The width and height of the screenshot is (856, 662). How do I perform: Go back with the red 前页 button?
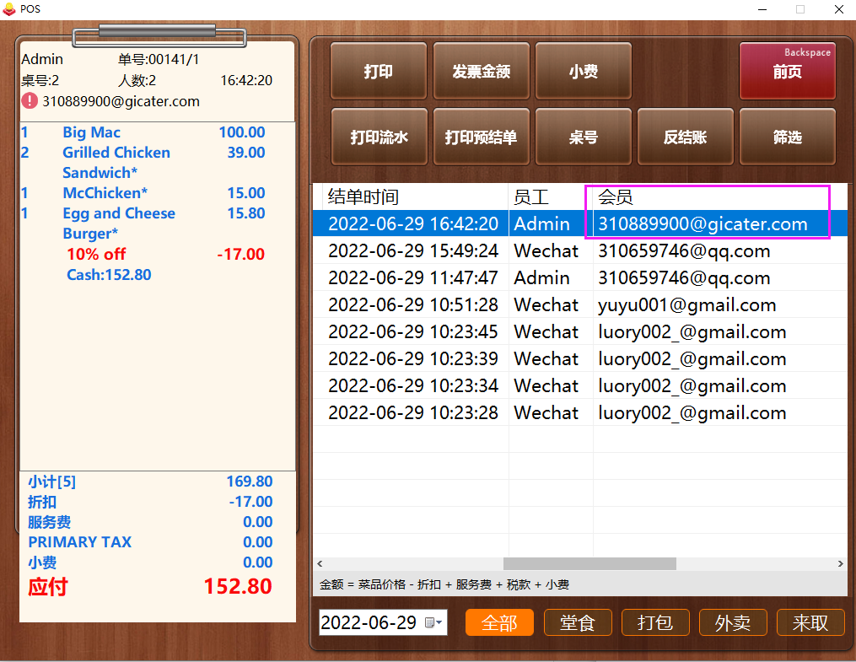[x=787, y=71]
